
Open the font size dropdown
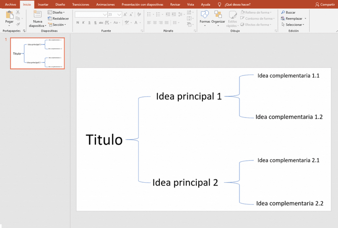[119, 14]
